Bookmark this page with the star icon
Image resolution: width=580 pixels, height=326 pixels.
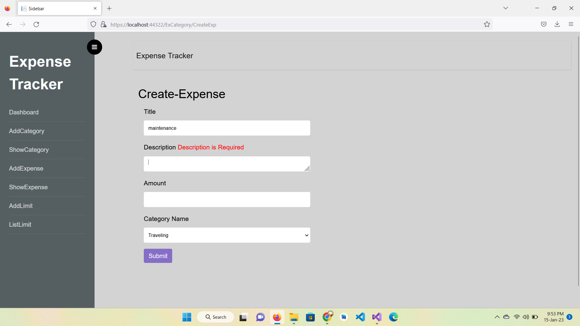coord(487,24)
